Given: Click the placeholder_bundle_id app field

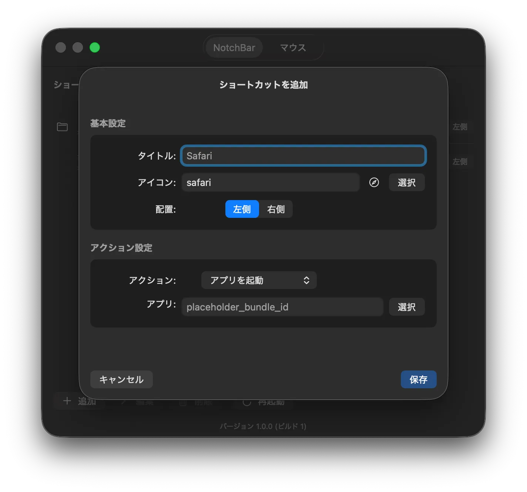Looking at the screenshot, I should 282,307.
